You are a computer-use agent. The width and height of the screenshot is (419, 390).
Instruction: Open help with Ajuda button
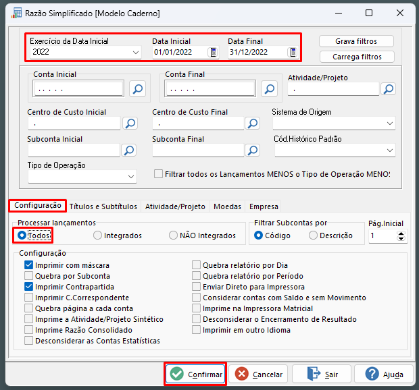pyautogui.click(x=384, y=374)
